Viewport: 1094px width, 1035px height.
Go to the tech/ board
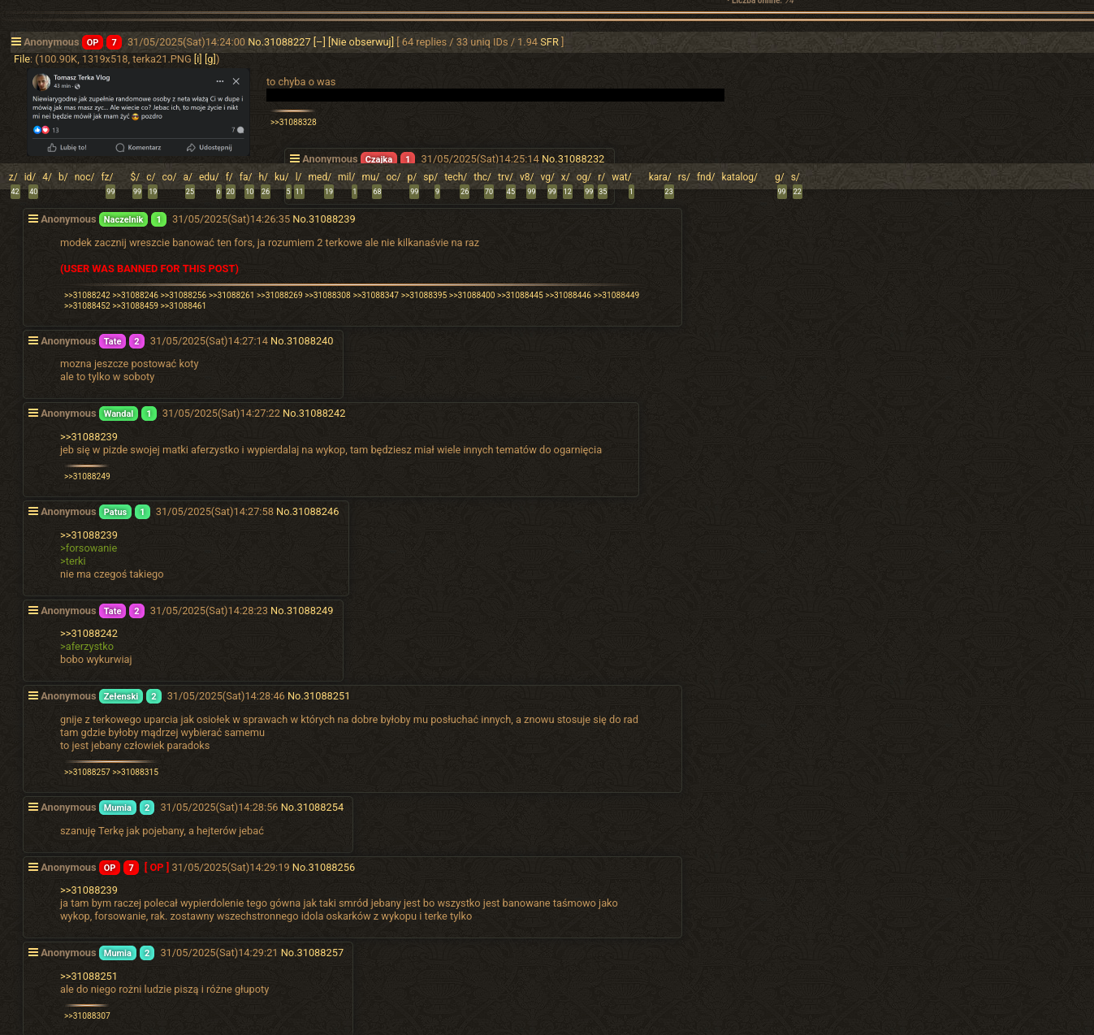click(x=456, y=177)
